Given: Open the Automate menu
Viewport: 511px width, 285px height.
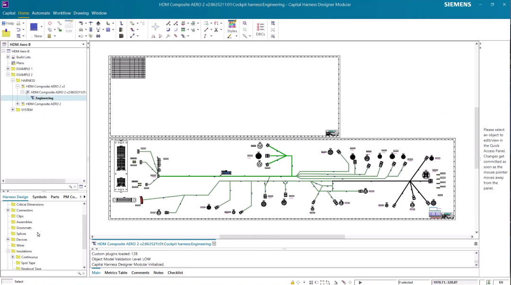Looking at the screenshot, I should (41, 13).
